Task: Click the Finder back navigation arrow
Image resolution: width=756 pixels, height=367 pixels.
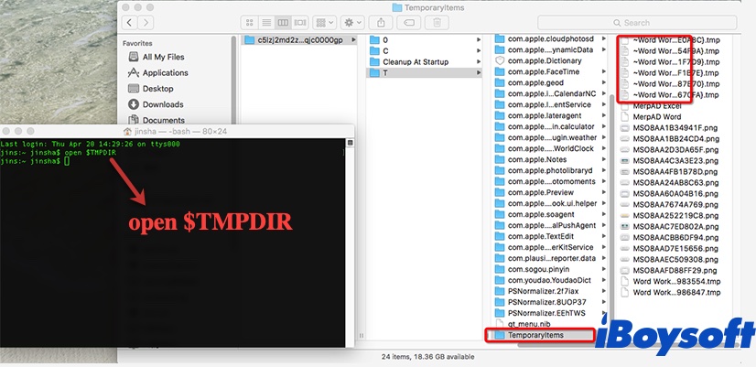Action: pyautogui.click(x=130, y=22)
